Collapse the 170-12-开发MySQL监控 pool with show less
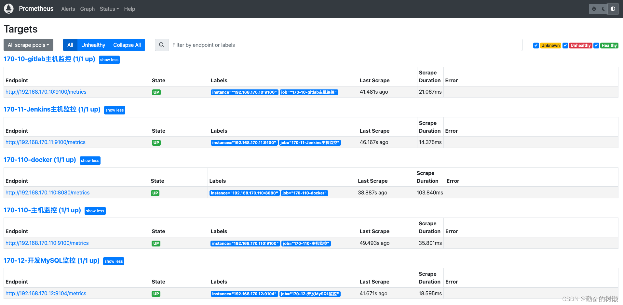Screen dimensions: 623x305 click(x=114, y=261)
